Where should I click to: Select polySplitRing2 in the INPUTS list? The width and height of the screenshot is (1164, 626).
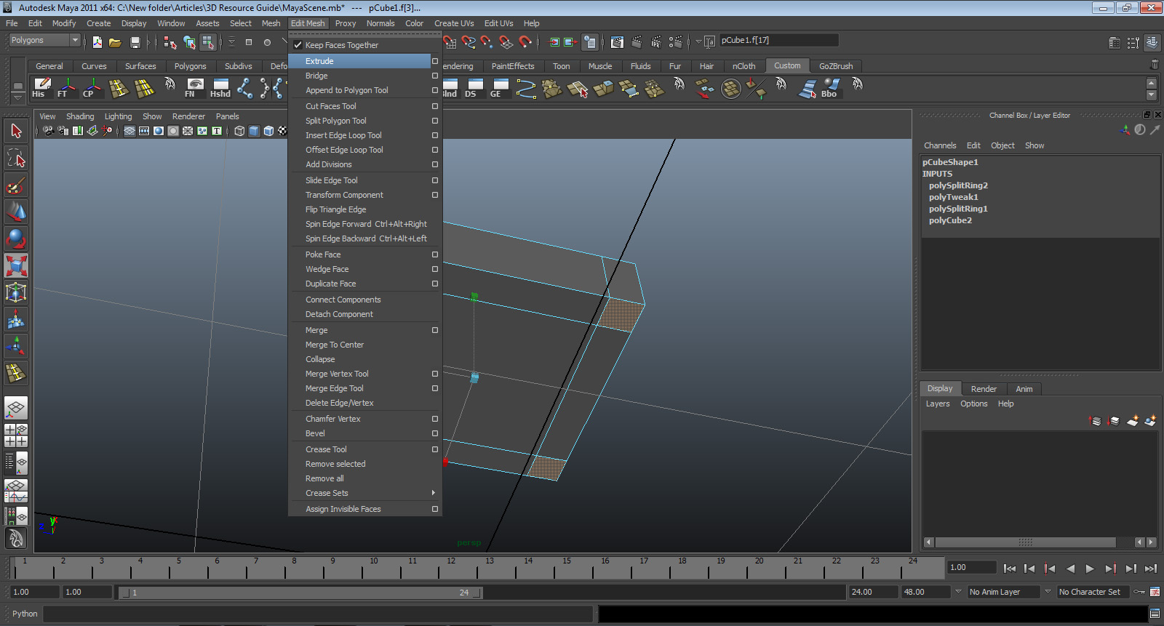(x=958, y=185)
